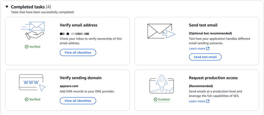This screenshot has width=264, height=115.
Task: Click the Enabled checkmark status icon
Action: tap(155, 99)
